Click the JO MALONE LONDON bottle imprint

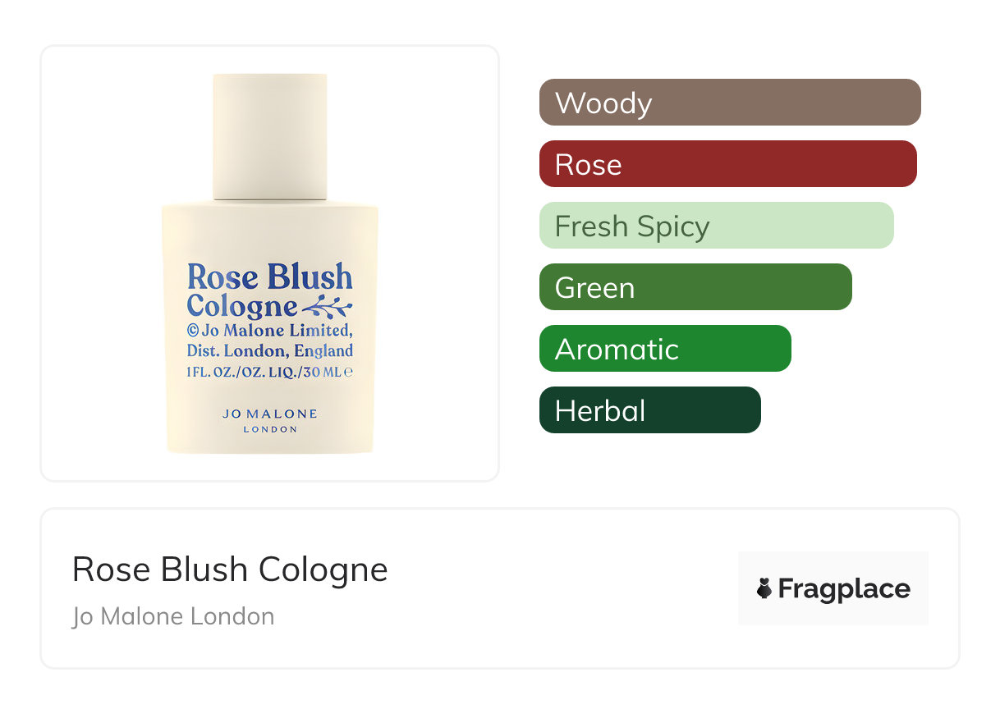[x=270, y=421]
